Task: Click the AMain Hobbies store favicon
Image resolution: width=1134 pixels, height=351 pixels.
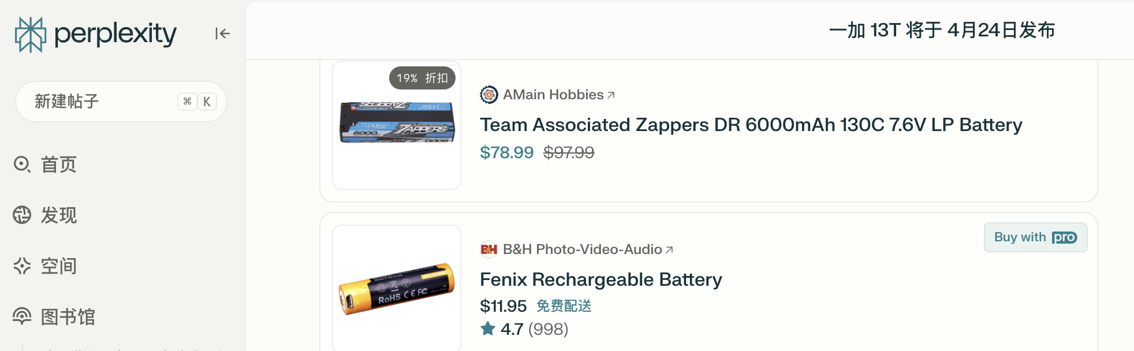Action: click(x=489, y=94)
